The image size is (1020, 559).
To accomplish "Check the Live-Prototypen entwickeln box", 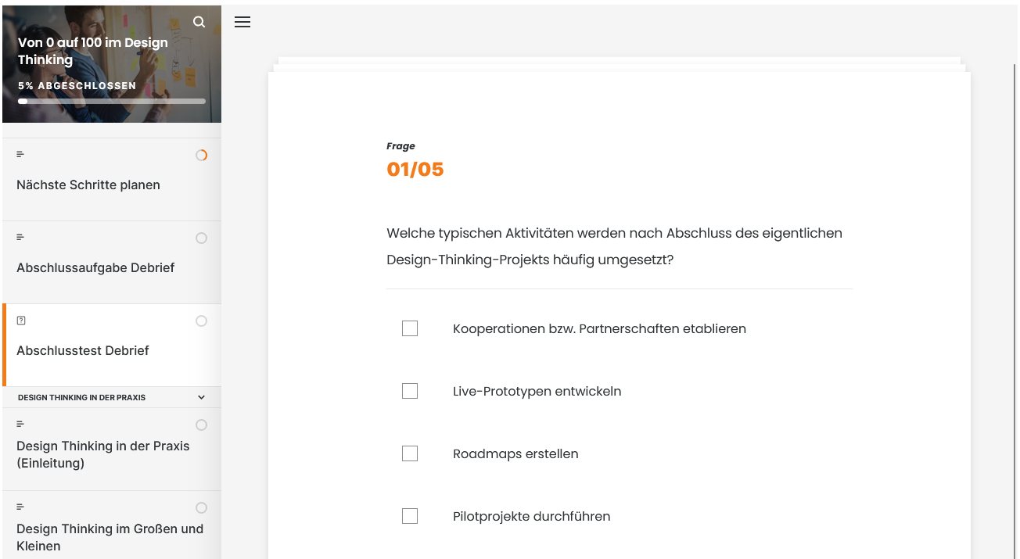I will point(410,391).
